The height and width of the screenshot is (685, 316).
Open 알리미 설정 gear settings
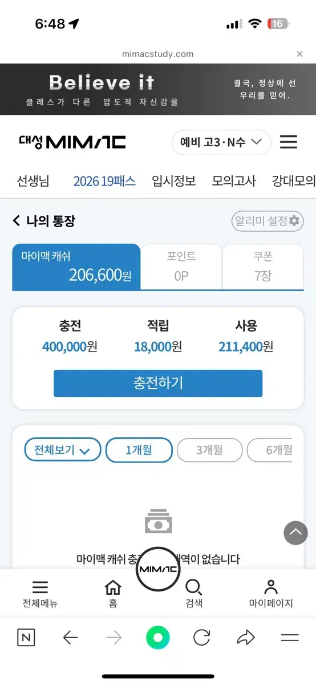tap(268, 221)
